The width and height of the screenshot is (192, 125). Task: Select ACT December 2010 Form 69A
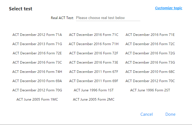(x=37, y=81)
